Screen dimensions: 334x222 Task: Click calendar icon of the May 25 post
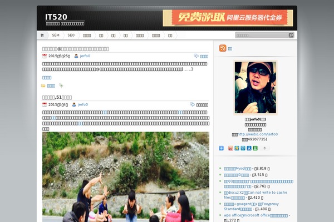(x=45, y=56)
